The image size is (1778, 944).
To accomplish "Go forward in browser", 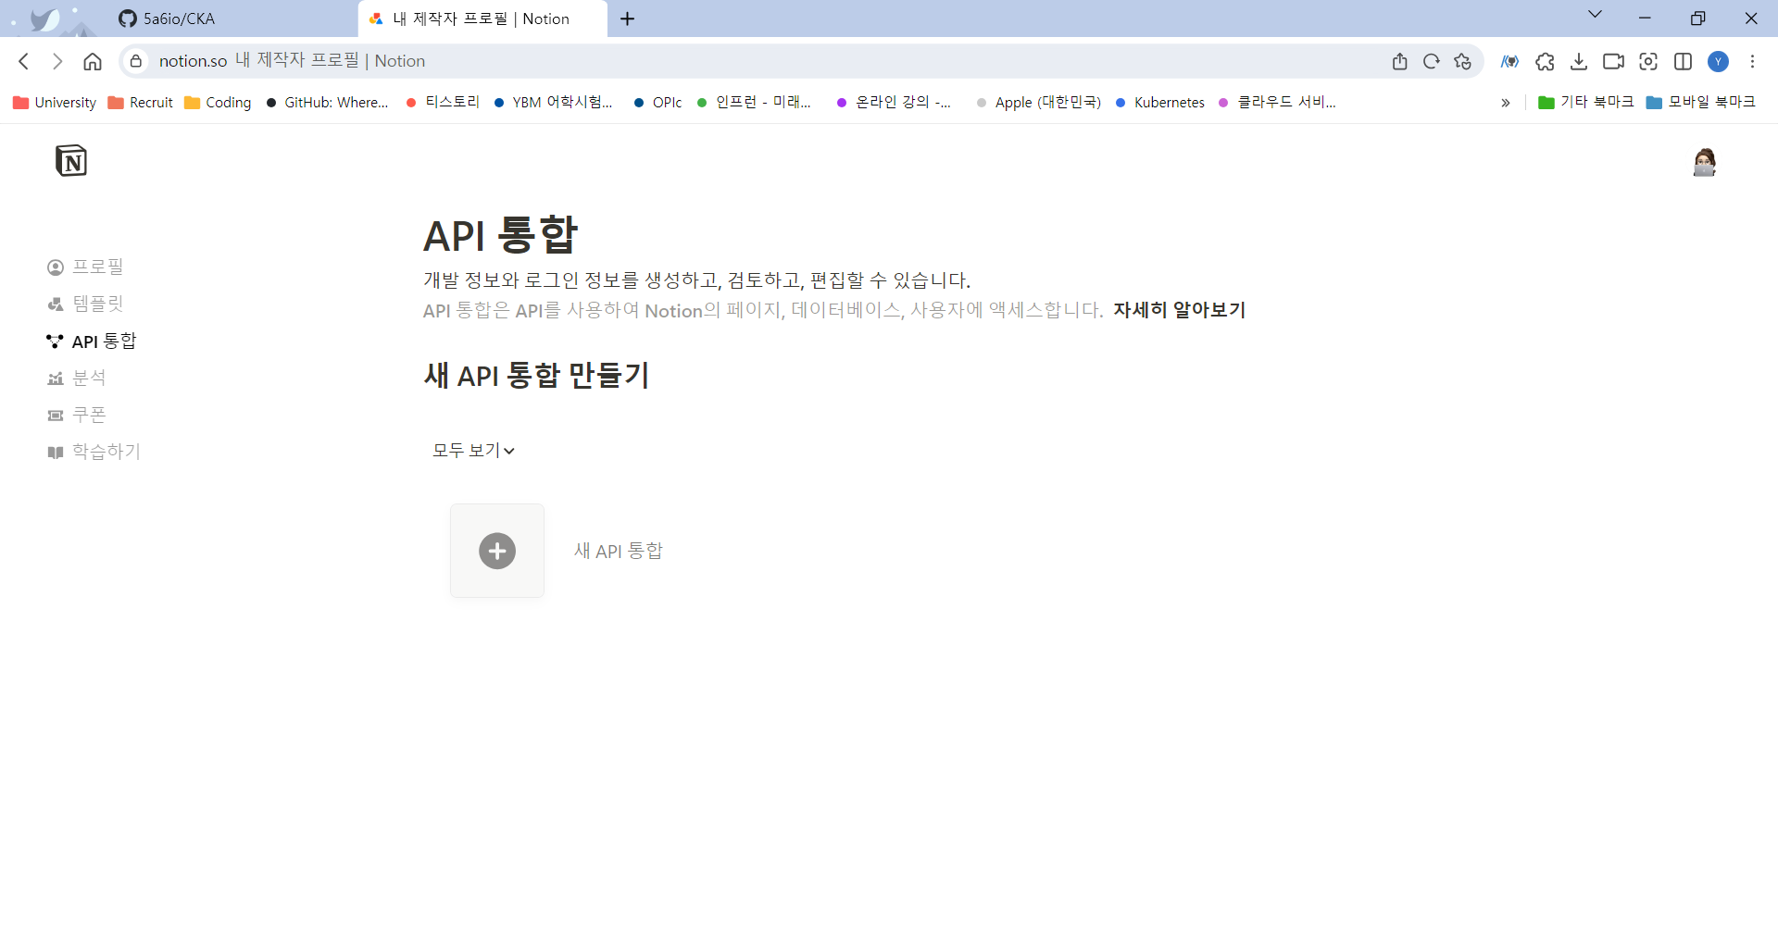I will (57, 61).
